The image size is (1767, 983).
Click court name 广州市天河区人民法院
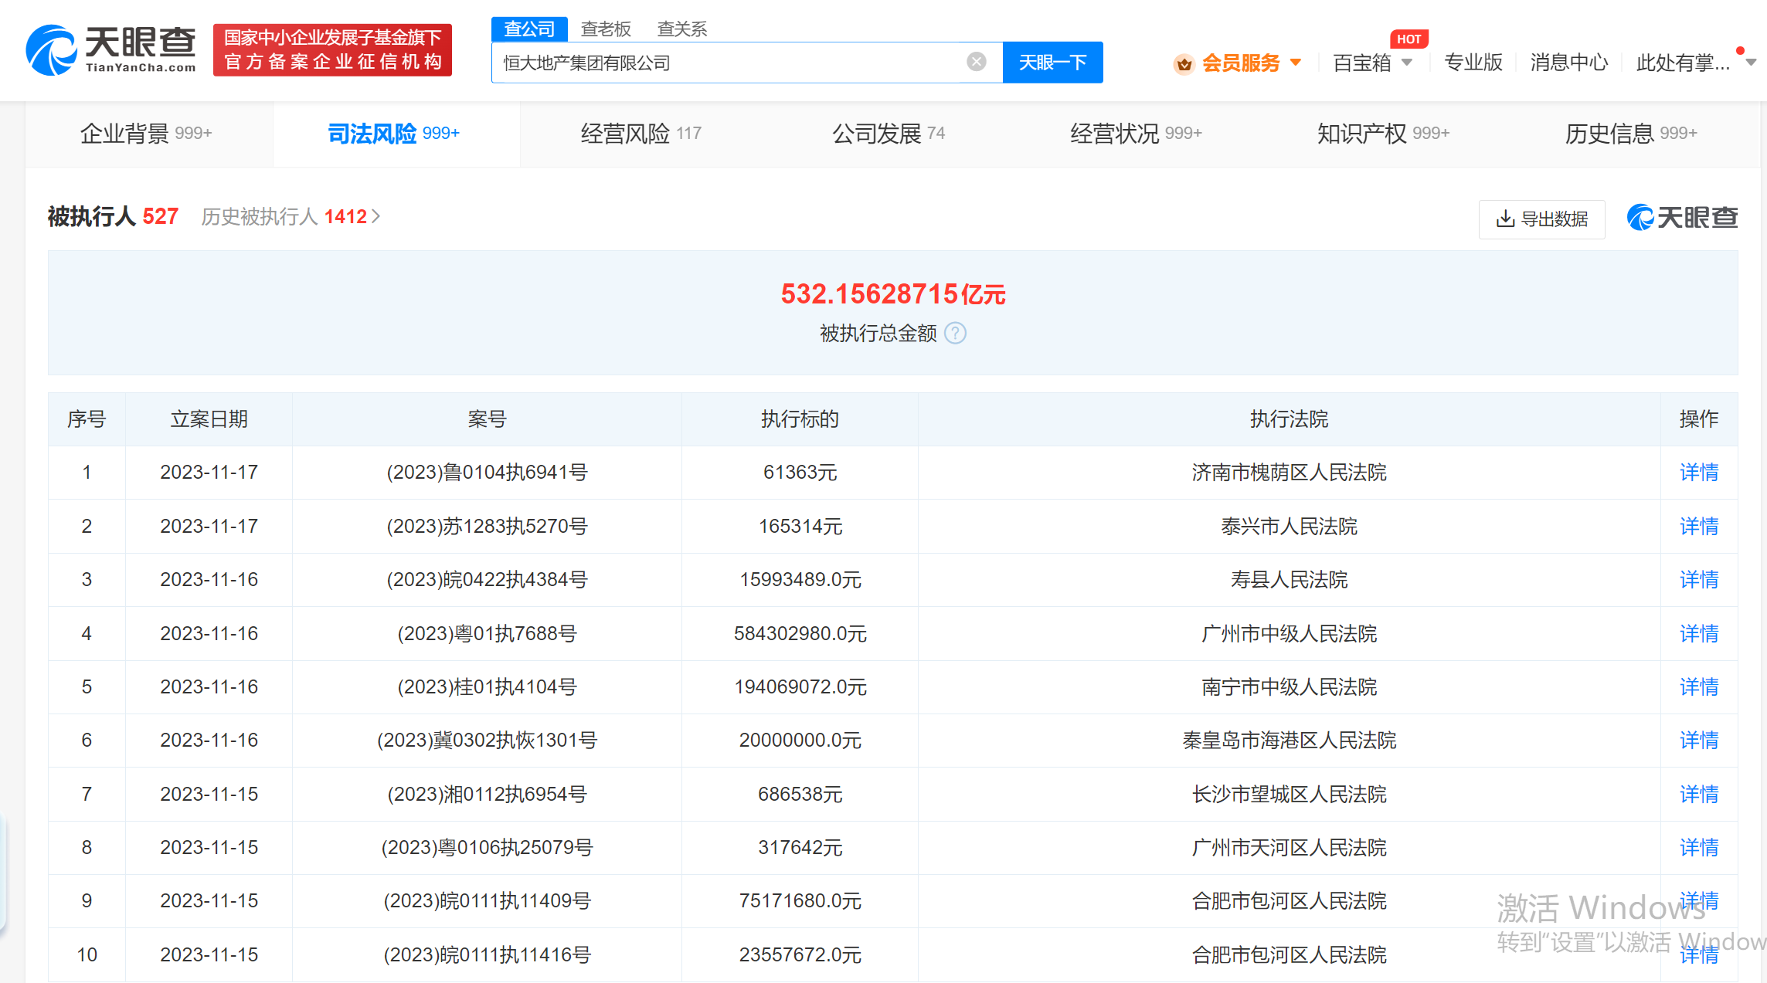[x=1289, y=848]
